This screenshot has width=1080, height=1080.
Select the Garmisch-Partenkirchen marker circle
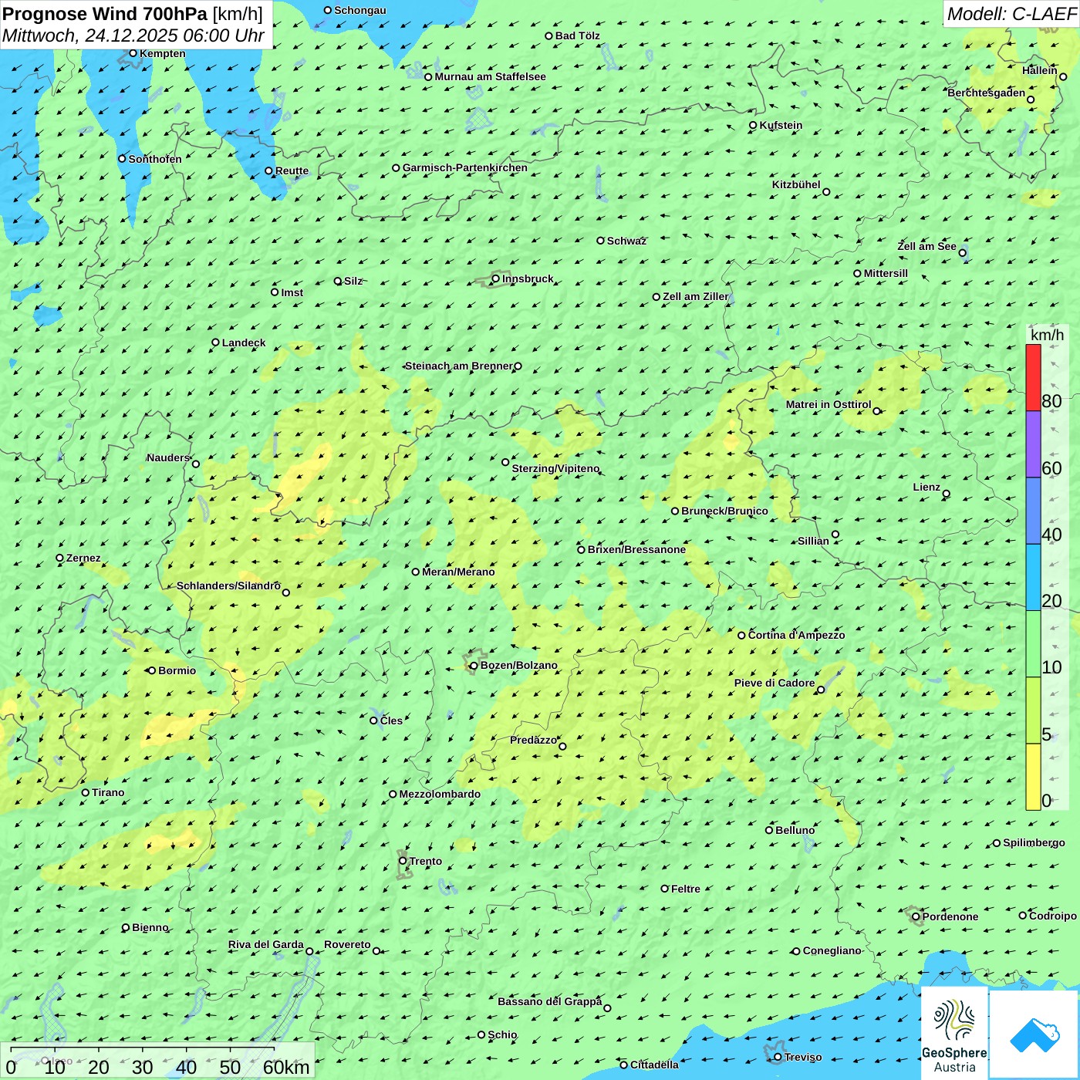click(x=396, y=167)
